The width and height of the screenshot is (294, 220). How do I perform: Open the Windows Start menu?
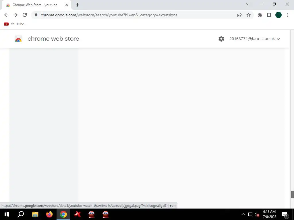pyautogui.click(x=7, y=214)
